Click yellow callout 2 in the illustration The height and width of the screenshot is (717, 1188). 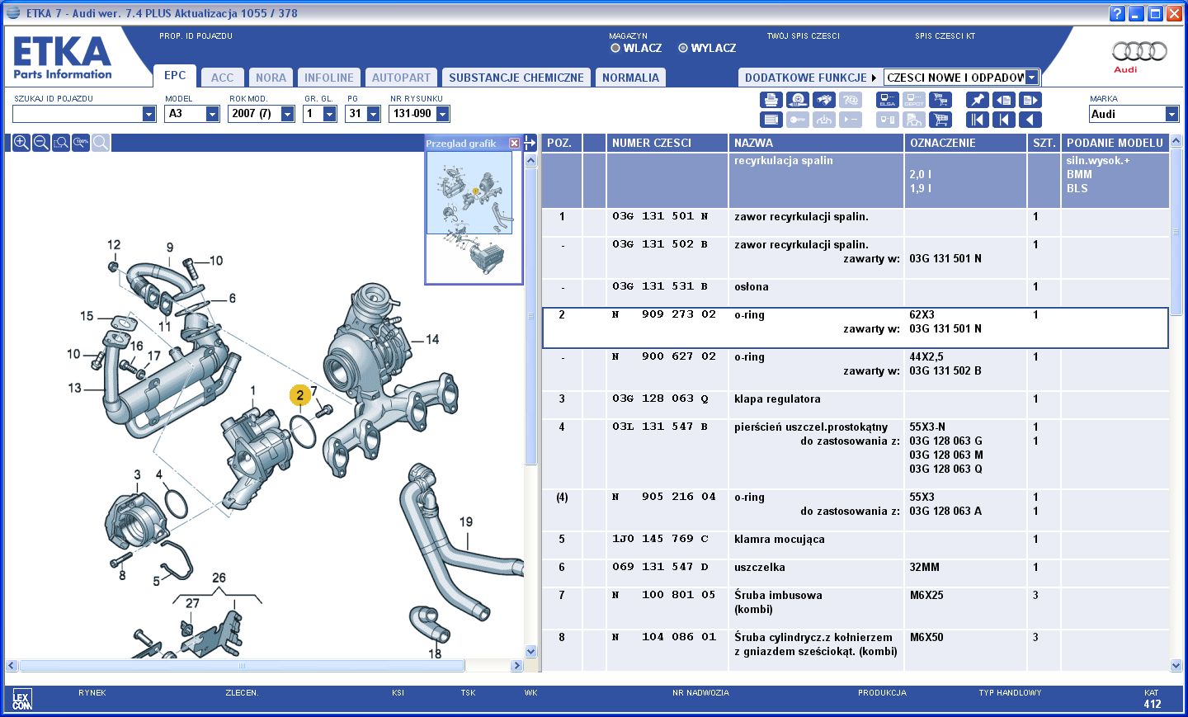coord(299,395)
